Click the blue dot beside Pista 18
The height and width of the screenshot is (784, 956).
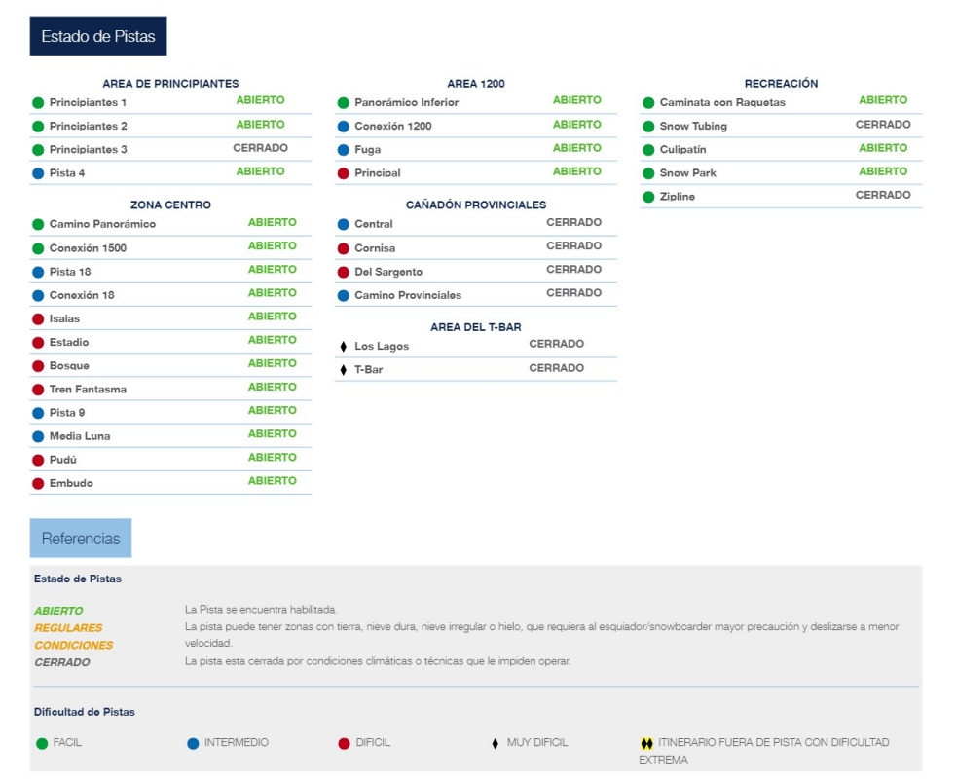(38, 273)
